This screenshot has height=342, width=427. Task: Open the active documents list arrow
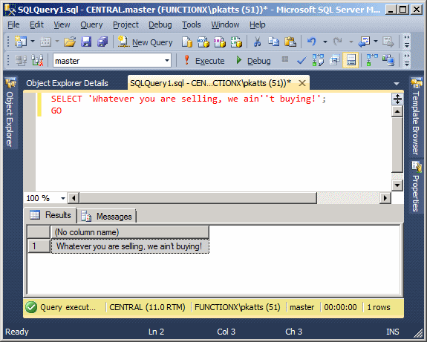[397, 84]
